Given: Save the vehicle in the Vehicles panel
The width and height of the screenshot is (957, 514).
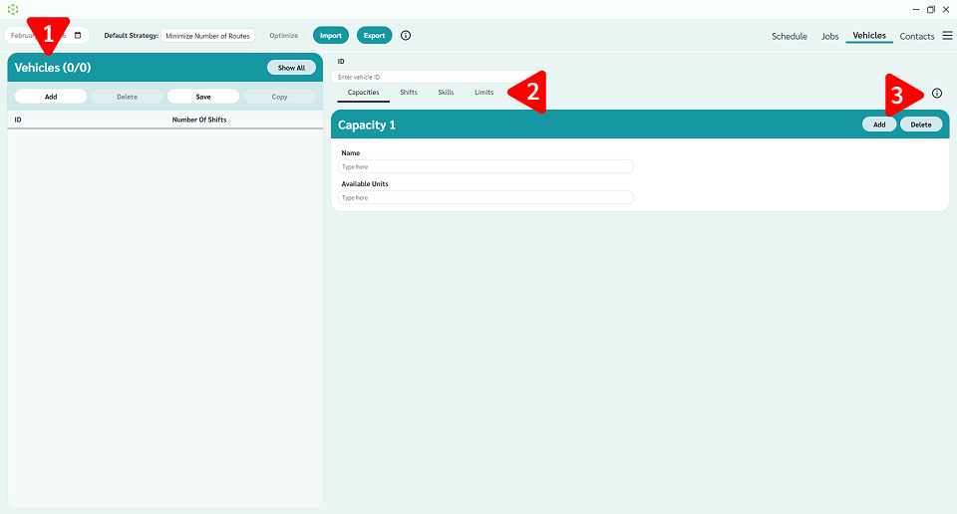Looking at the screenshot, I should tap(203, 97).
